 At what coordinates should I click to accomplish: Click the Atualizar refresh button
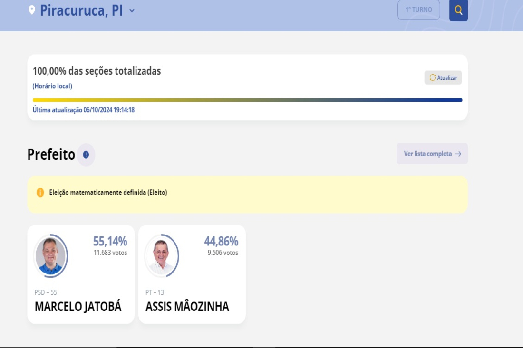click(x=443, y=77)
